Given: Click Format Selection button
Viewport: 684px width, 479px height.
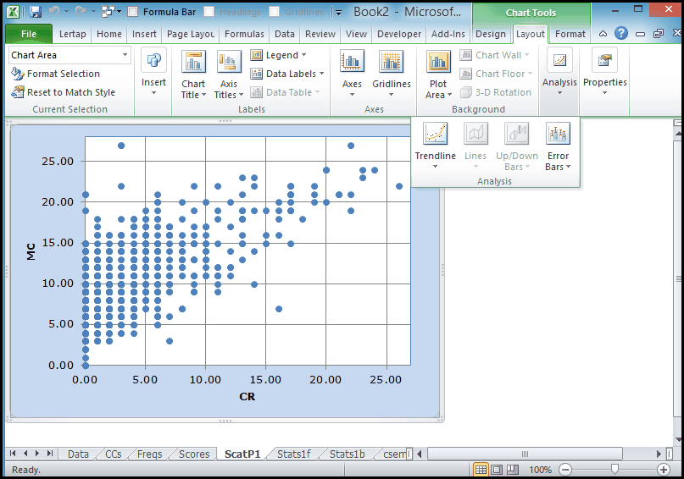Looking at the screenshot, I should (56, 74).
